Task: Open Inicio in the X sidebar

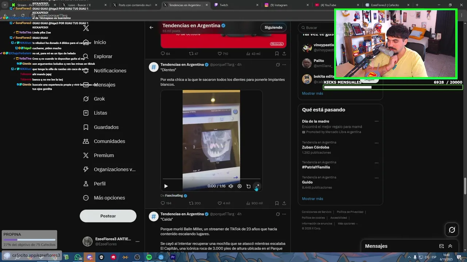Action: 95,42
